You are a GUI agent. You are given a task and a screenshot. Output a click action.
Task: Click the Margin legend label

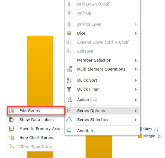149,136
